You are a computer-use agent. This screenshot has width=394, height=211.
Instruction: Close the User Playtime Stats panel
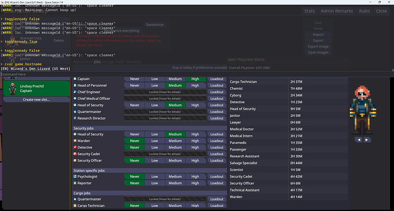346,60
